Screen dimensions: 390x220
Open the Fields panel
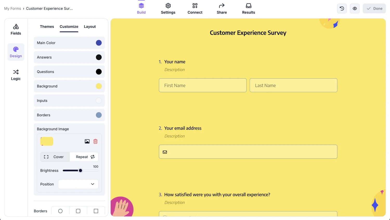point(16,29)
